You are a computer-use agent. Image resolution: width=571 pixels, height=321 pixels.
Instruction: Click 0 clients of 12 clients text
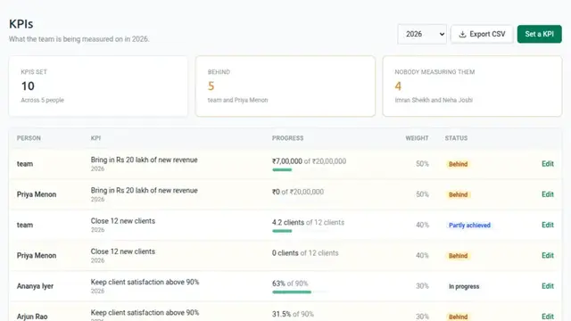pyautogui.click(x=305, y=253)
